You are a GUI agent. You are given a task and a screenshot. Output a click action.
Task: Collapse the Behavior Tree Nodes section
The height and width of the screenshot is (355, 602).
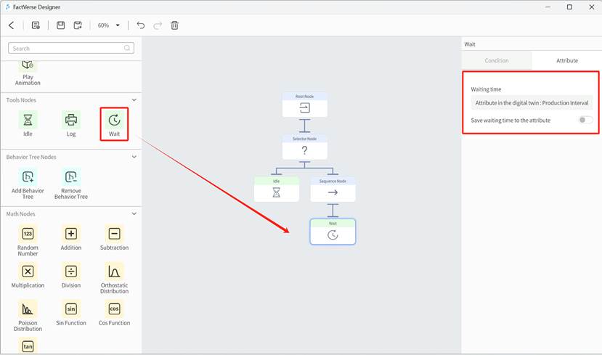click(134, 157)
